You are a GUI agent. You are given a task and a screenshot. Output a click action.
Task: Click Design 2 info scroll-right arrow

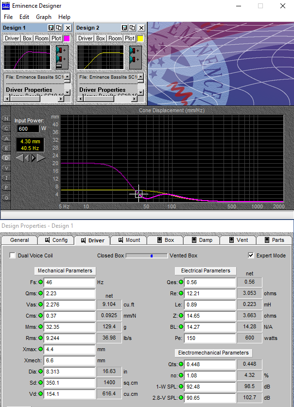[134, 99]
